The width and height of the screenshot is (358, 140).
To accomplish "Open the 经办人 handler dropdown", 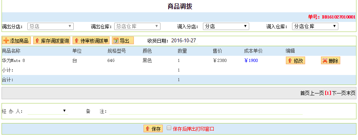I will tap(48, 111).
